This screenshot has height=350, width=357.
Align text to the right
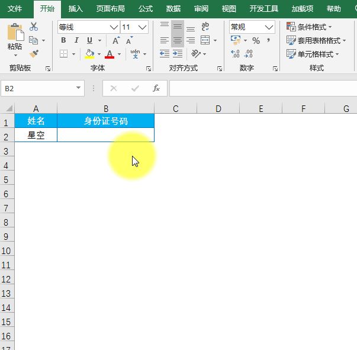click(x=191, y=40)
